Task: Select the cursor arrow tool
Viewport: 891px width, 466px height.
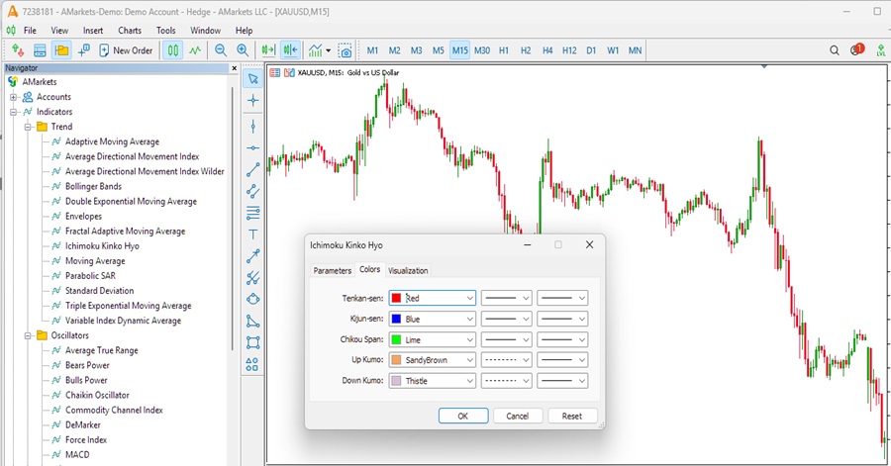Action: pos(252,79)
